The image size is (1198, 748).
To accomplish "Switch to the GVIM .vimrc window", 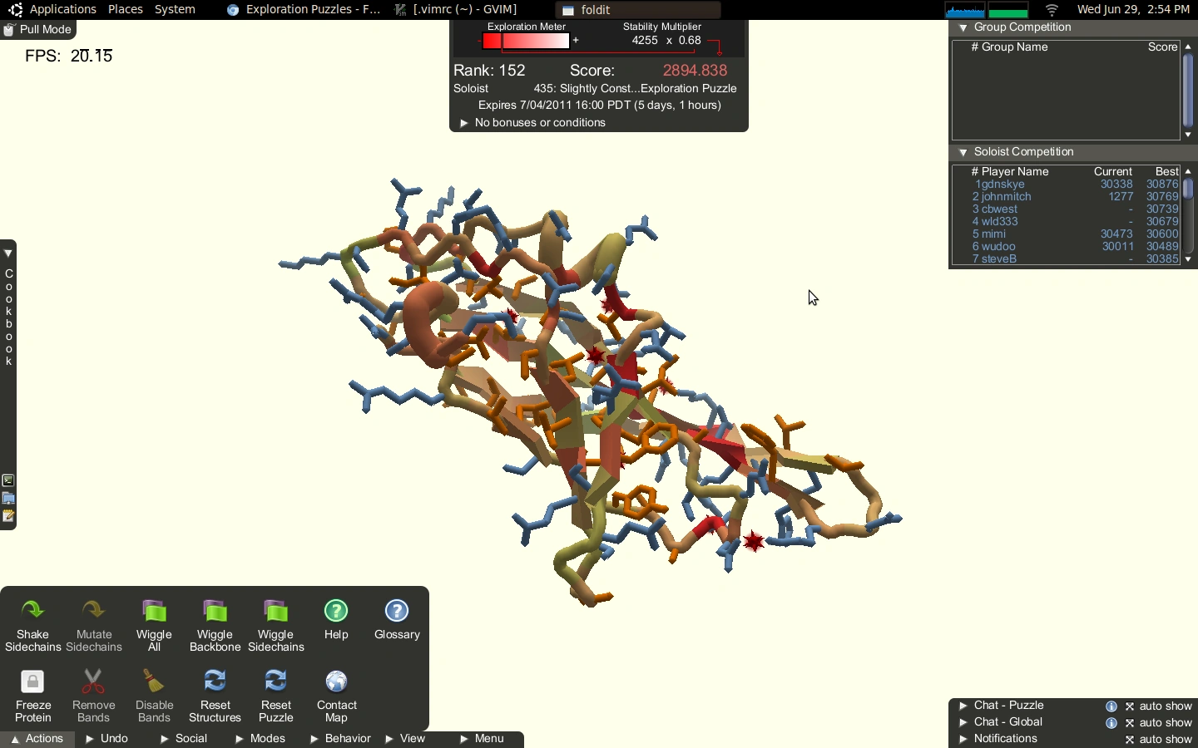I will click(x=456, y=10).
